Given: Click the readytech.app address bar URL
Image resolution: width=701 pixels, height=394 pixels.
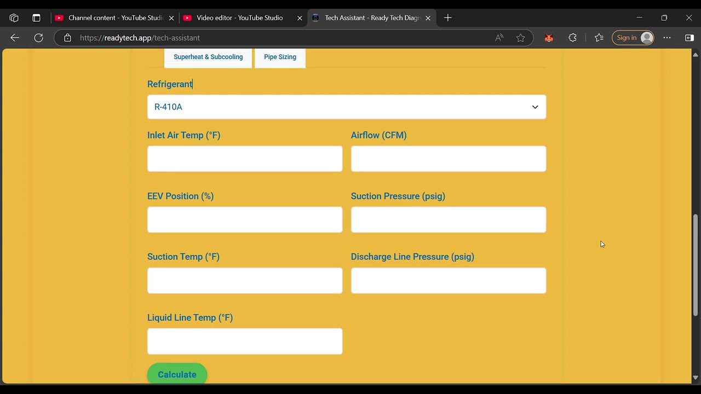Looking at the screenshot, I should [140, 38].
